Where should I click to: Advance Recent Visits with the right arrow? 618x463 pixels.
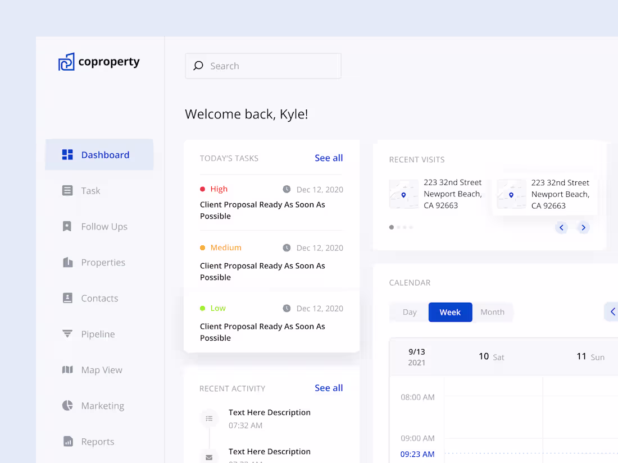click(x=583, y=227)
